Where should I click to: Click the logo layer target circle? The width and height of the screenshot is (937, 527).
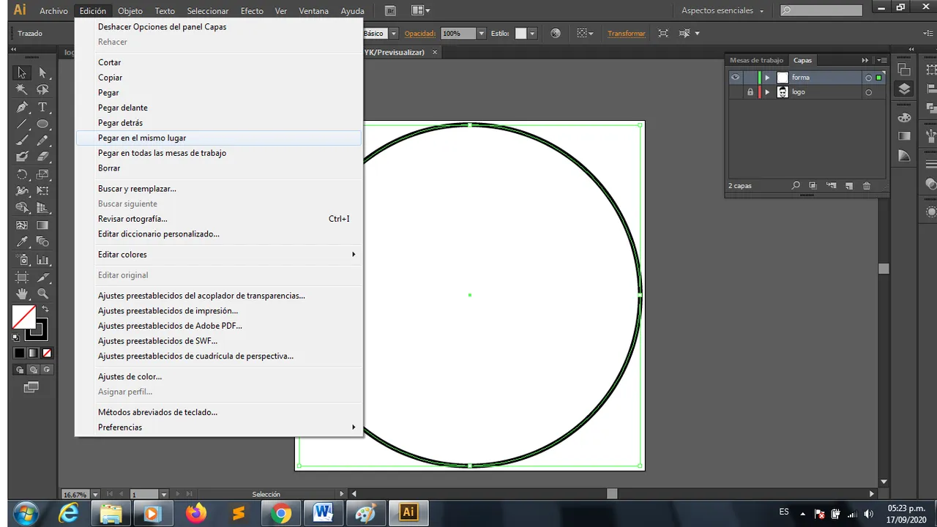click(x=869, y=93)
